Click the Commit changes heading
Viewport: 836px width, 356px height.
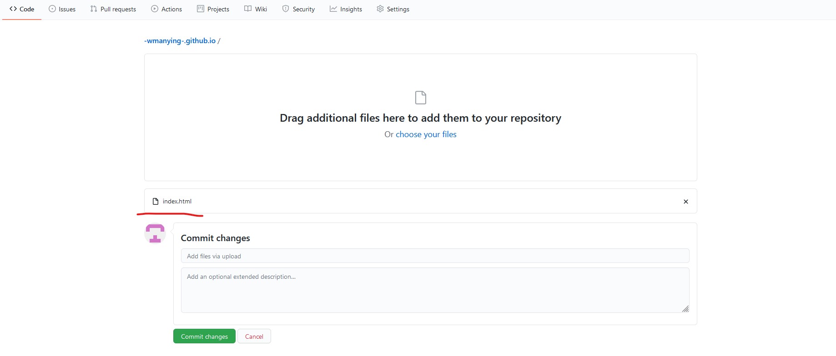click(215, 238)
